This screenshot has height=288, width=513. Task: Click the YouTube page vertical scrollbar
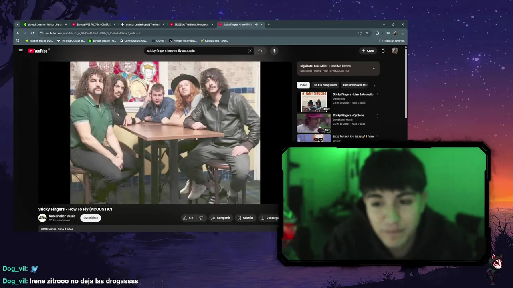[406, 83]
